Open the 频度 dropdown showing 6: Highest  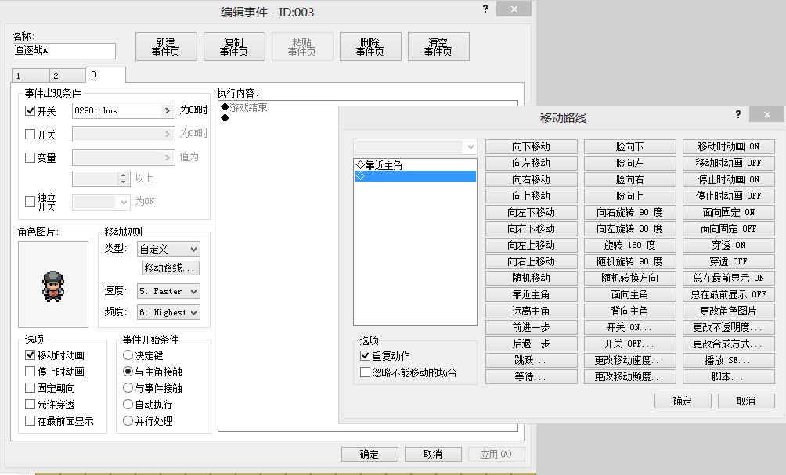click(x=168, y=312)
